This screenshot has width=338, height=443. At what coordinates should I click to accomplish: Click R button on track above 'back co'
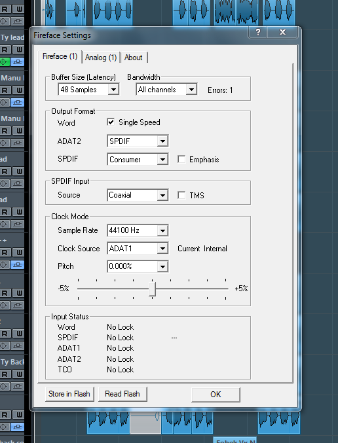click(5, 415)
